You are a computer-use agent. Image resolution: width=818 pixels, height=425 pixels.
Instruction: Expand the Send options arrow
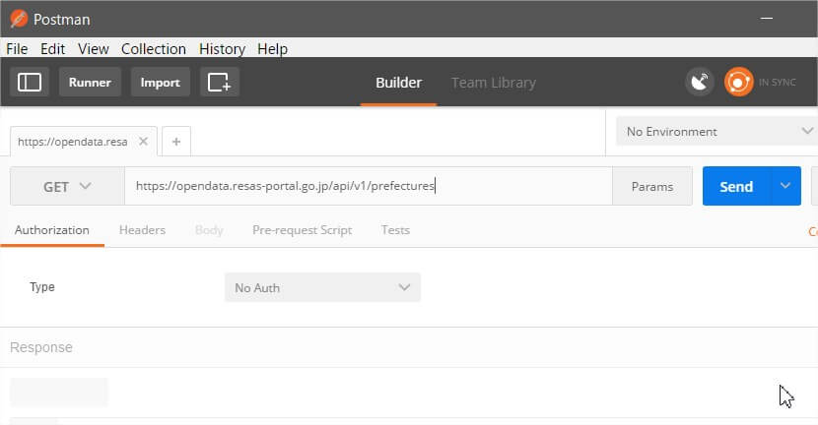point(785,186)
